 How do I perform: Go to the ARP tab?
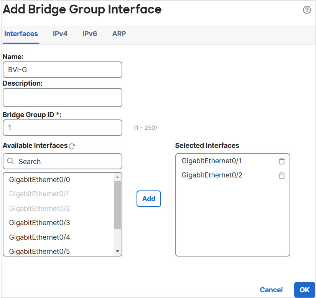click(x=119, y=34)
